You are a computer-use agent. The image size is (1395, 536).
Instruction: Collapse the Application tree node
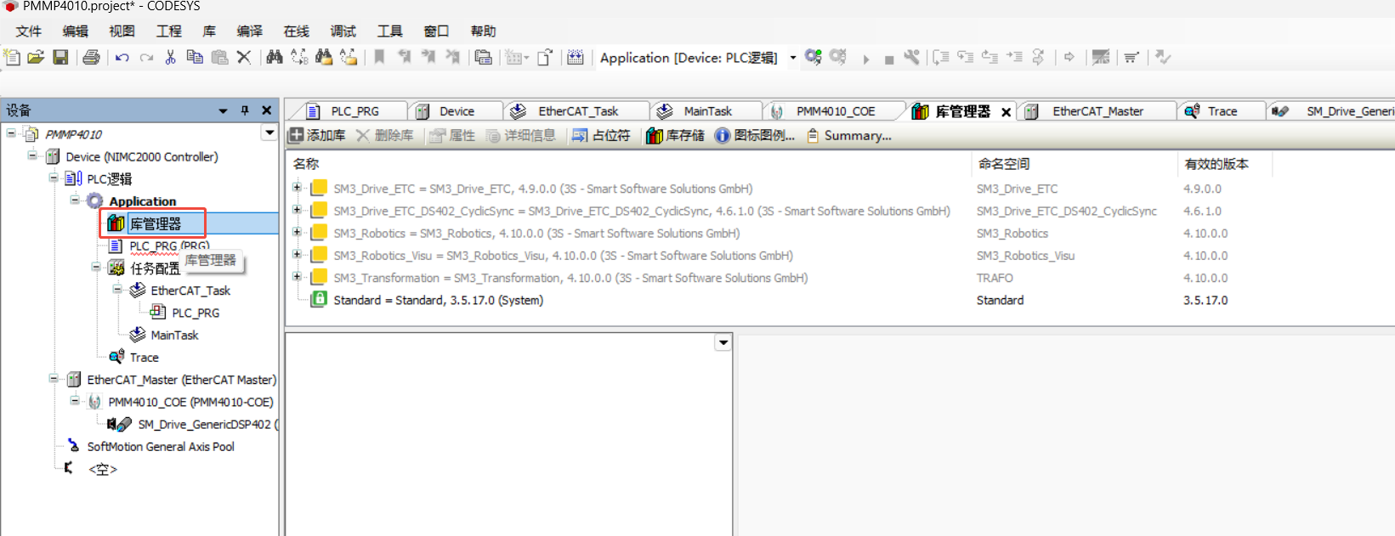click(x=75, y=200)
